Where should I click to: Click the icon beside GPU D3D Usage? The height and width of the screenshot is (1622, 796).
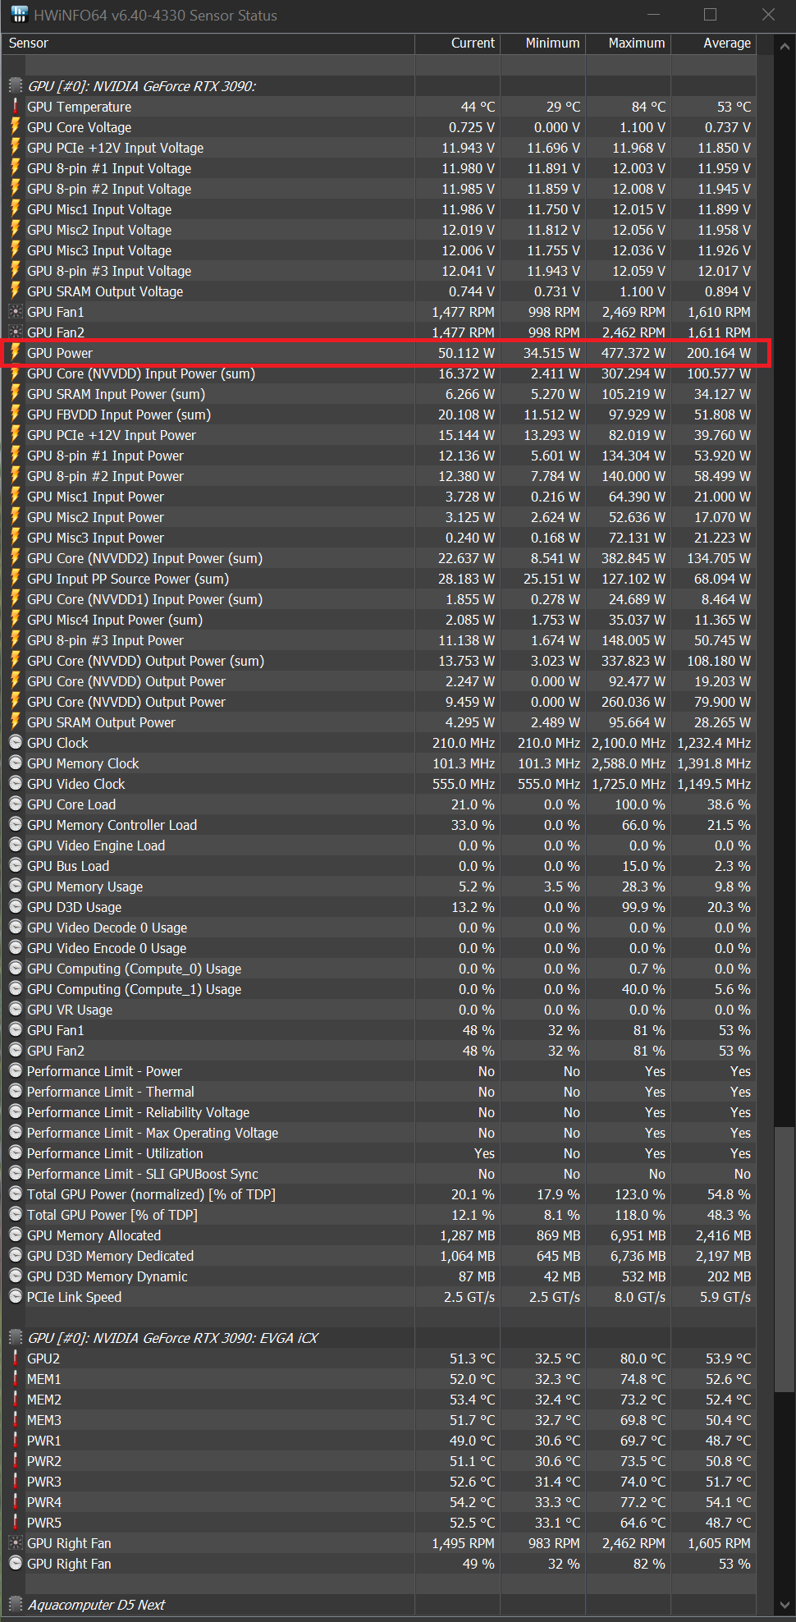(x=15, y=907)
